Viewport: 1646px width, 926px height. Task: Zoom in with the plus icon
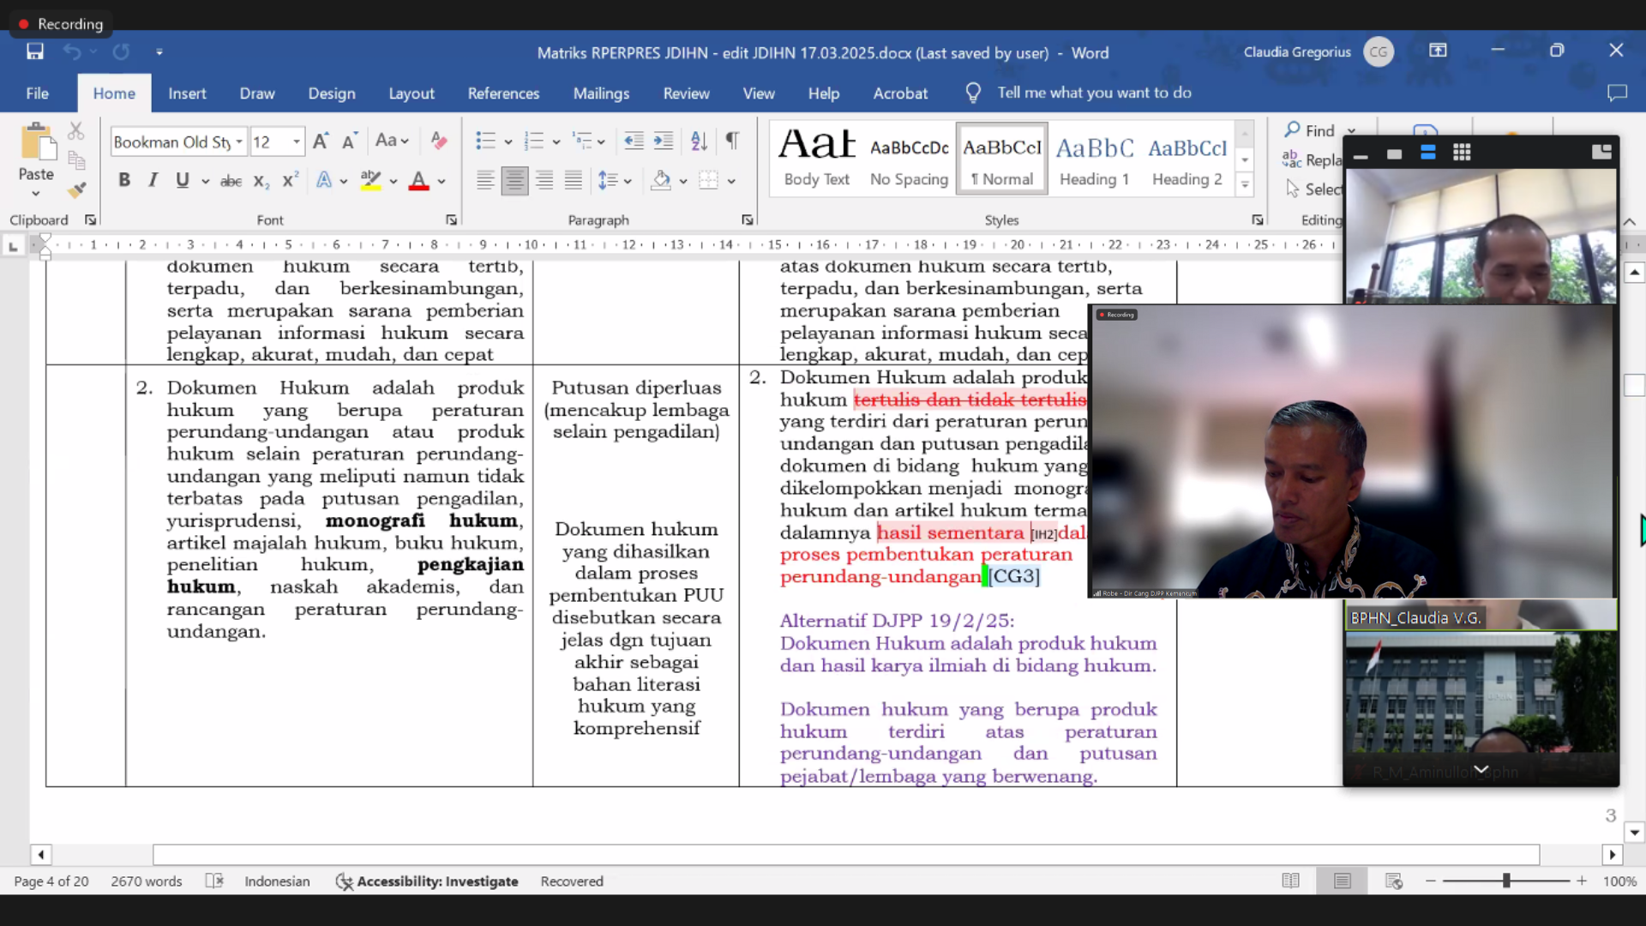(x=1582, y=881)
